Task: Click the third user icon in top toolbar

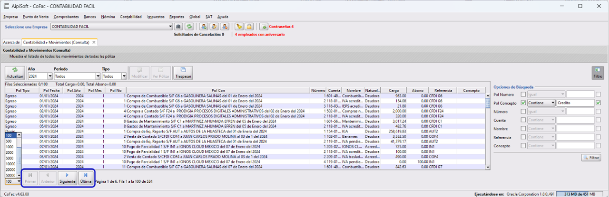Action: click(225, 27)
